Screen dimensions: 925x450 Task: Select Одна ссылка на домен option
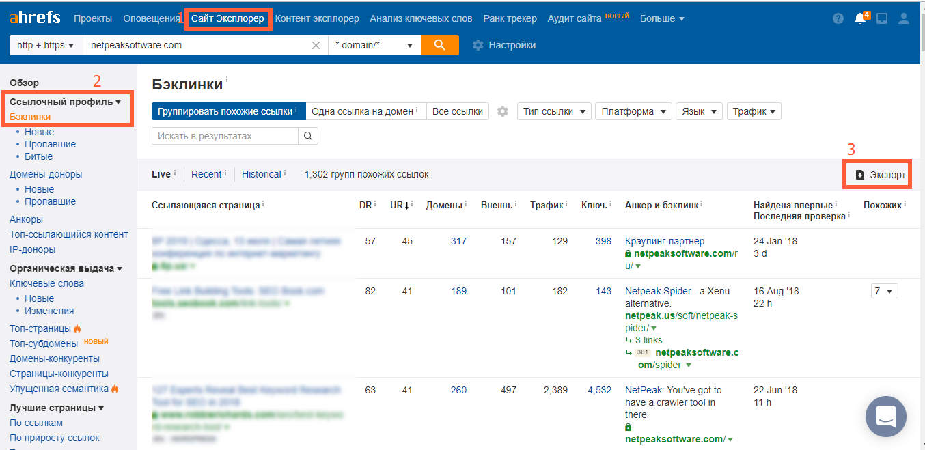click(365, 111)
